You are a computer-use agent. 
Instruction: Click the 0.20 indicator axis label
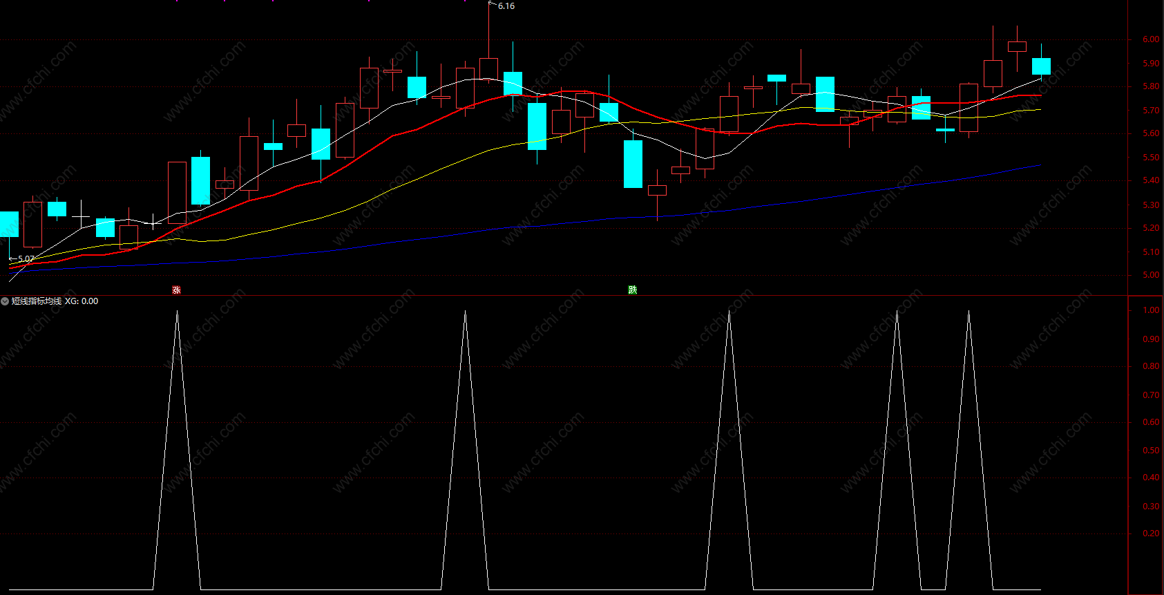click(x=1151, y=533)
